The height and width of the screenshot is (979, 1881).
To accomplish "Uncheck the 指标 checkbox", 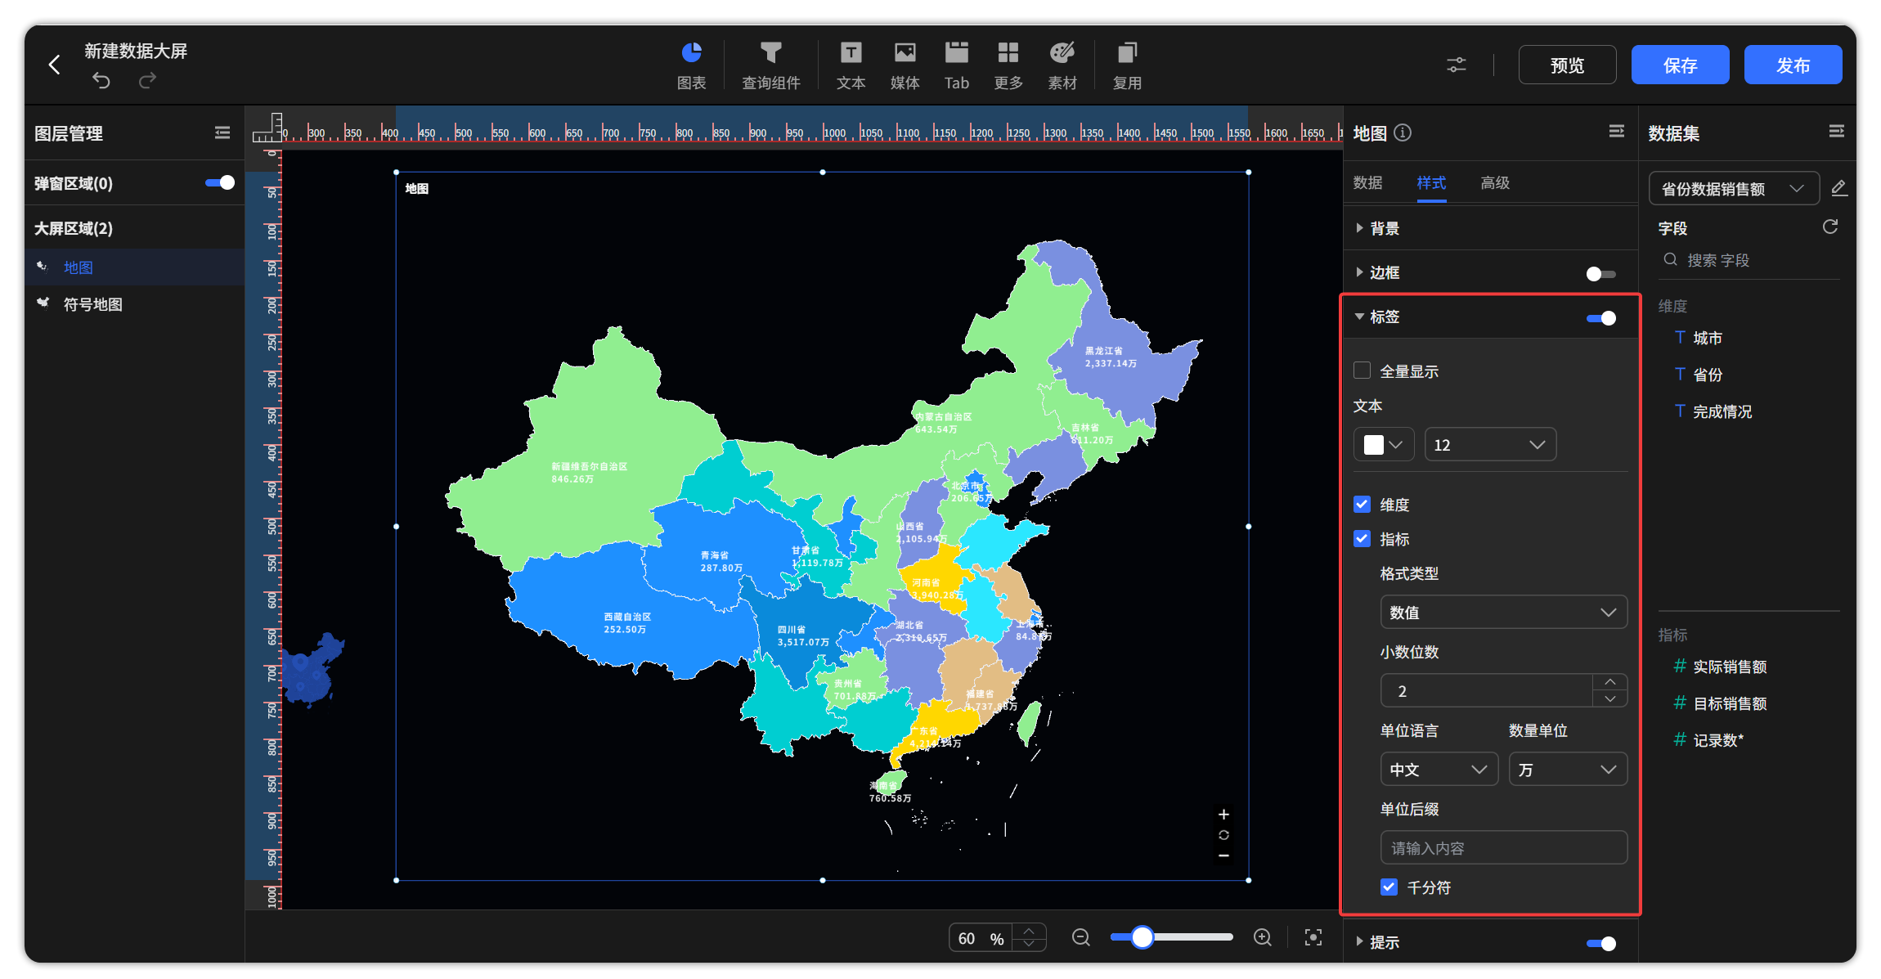I will click(x=1362, y=538).
